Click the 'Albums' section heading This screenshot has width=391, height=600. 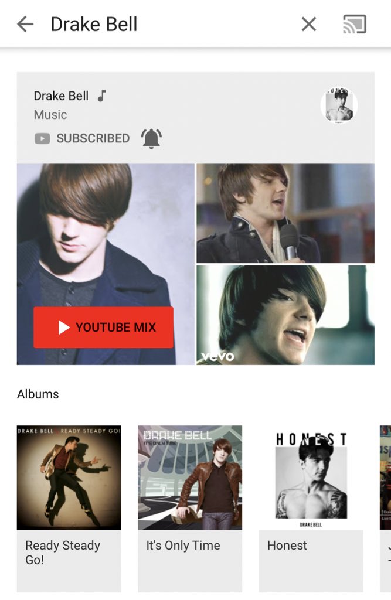(x=38, y=394)
